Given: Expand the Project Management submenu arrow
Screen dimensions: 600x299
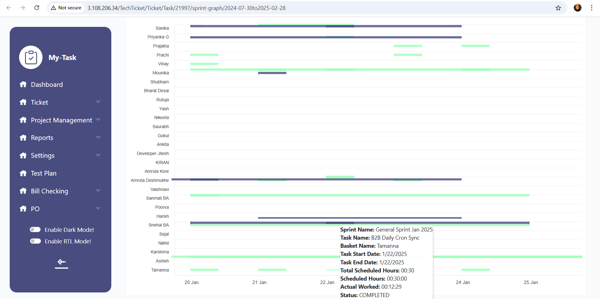Looking at the screenshot, I should [x=98, y=120].
